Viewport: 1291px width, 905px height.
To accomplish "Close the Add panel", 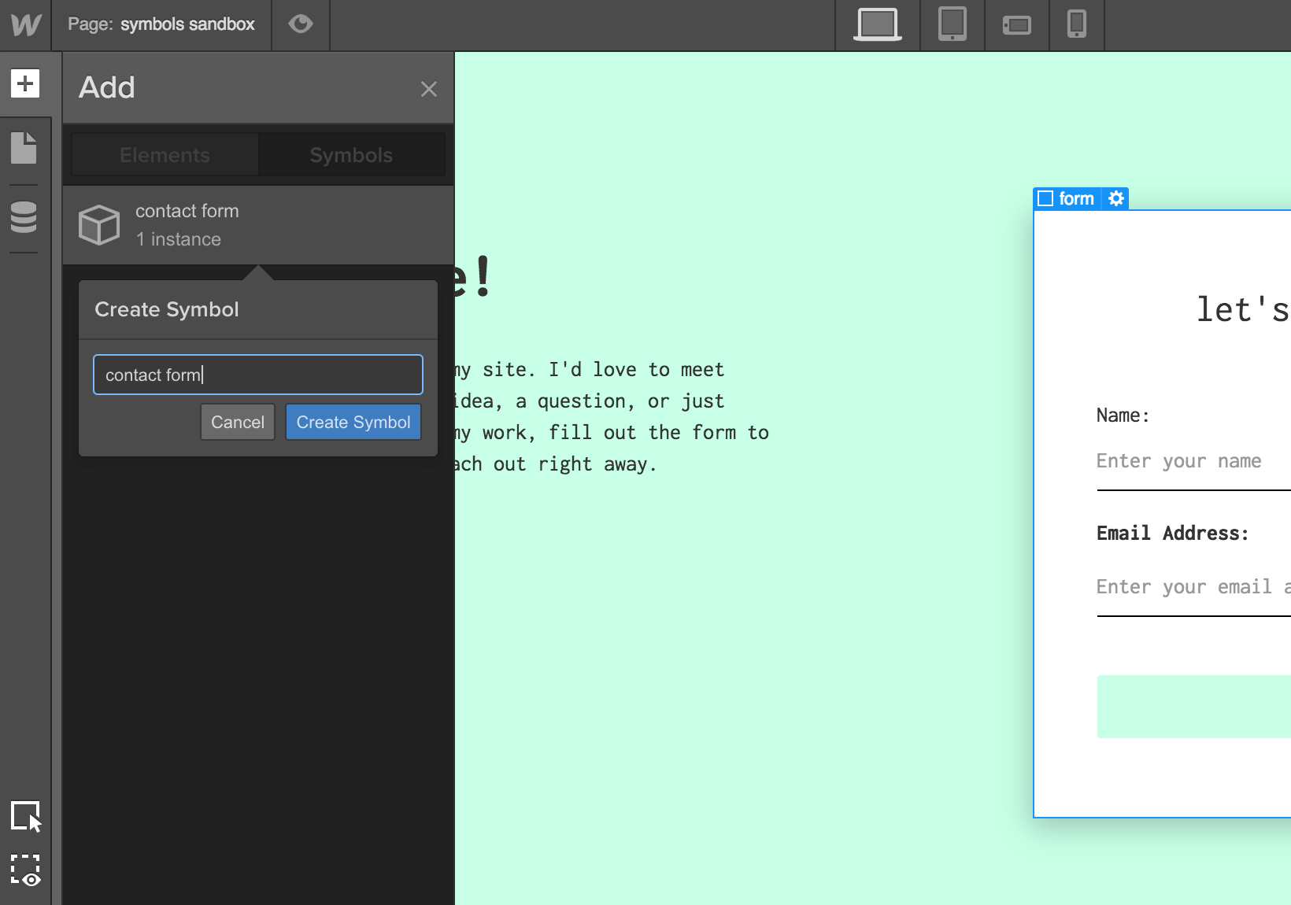I will point(428,89).
